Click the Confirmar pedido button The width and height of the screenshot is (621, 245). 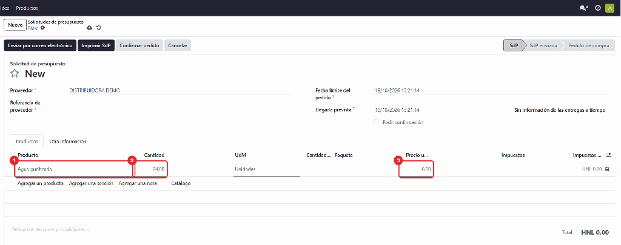139,45
